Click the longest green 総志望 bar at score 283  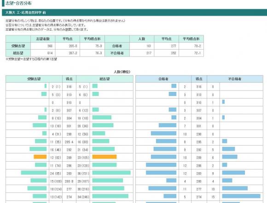point(111,173)
